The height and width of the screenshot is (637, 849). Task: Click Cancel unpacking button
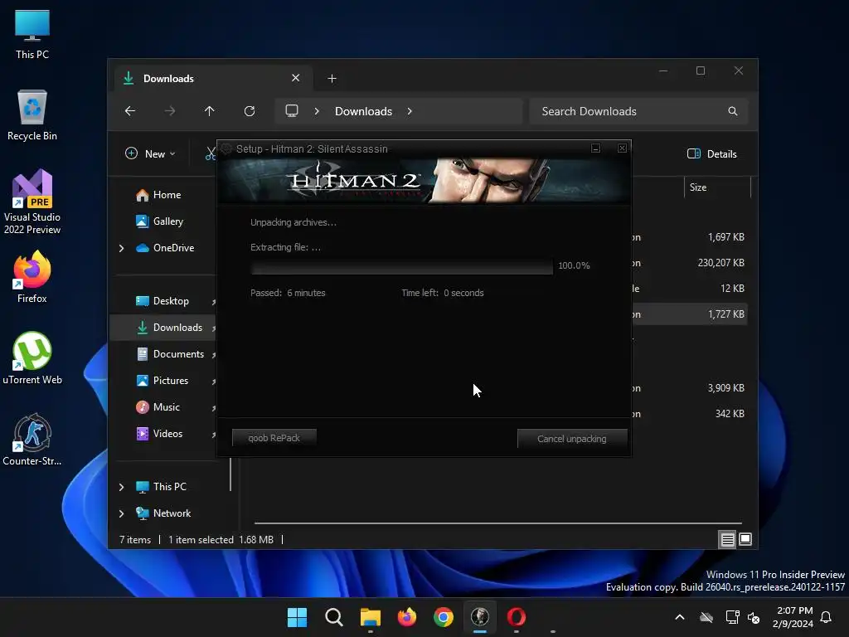(x=572, y=439)
